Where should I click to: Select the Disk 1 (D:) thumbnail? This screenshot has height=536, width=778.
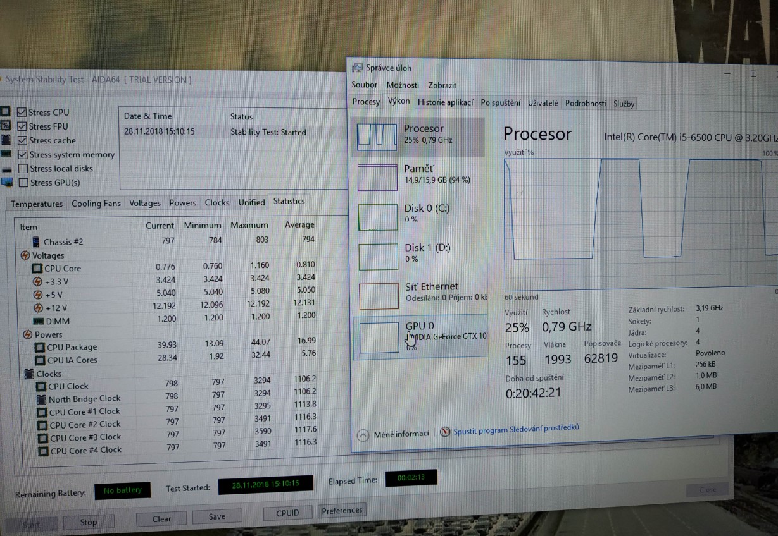coord(379,256)
